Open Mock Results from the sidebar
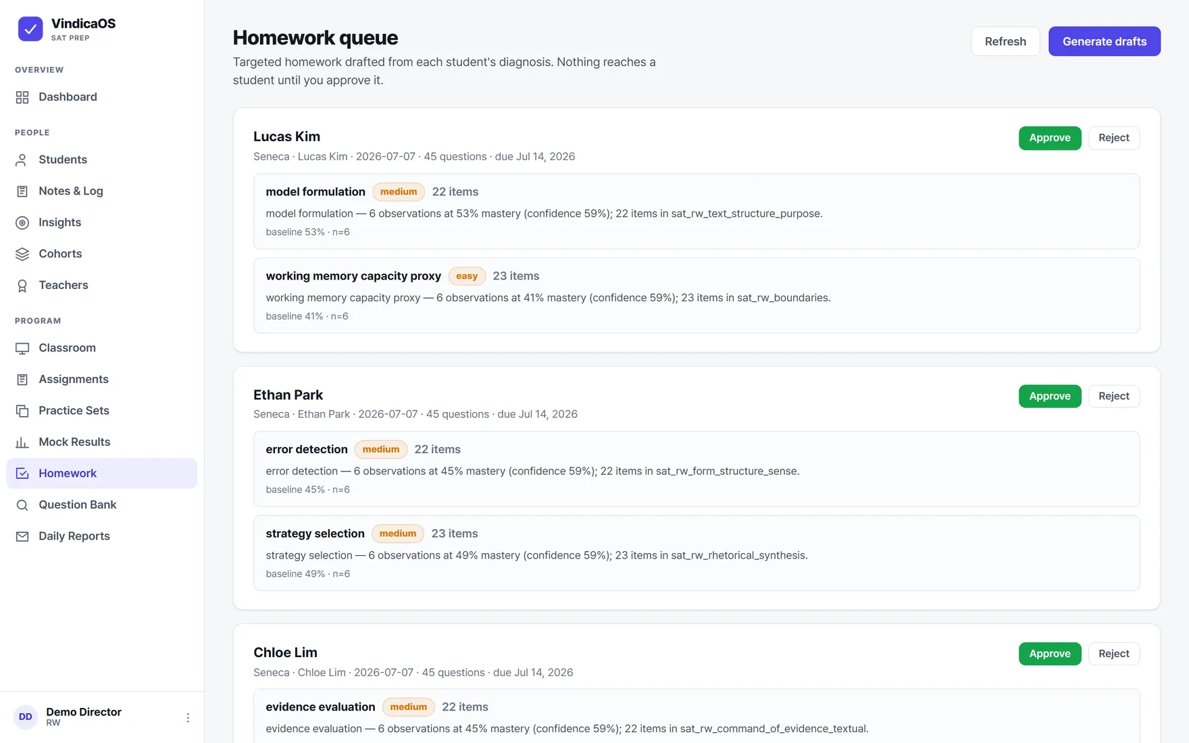 coord(102,442)
